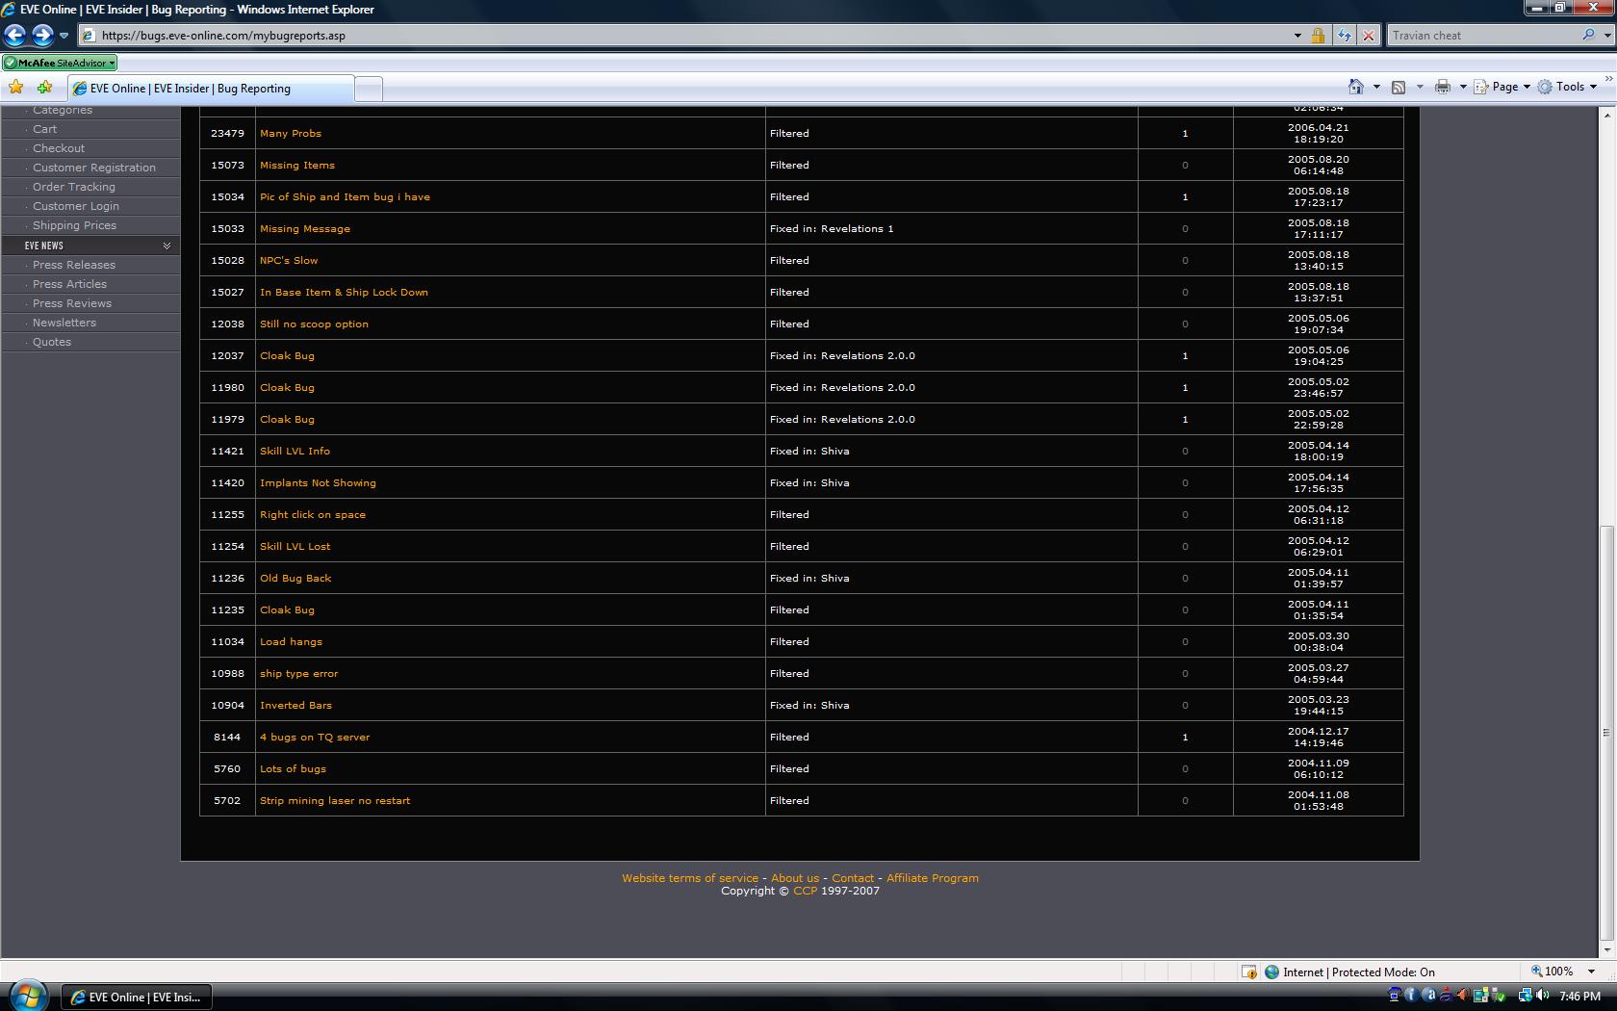
Task: Open Newsletters sidebar link
Action: click(64, 323)
